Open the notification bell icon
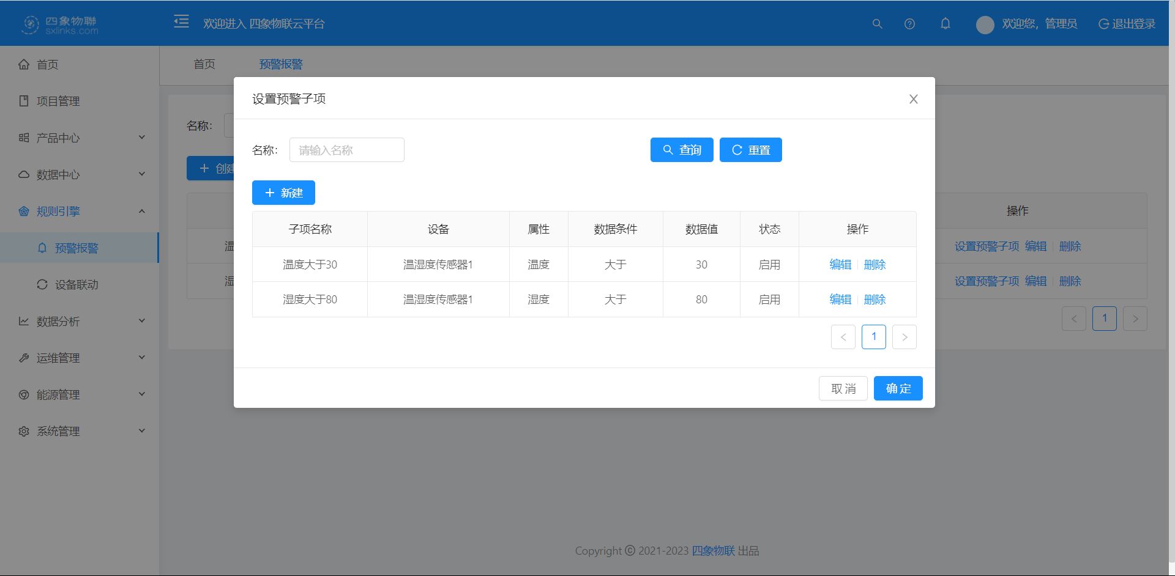This screenshot has height=576, width=1175. (945, 23)
